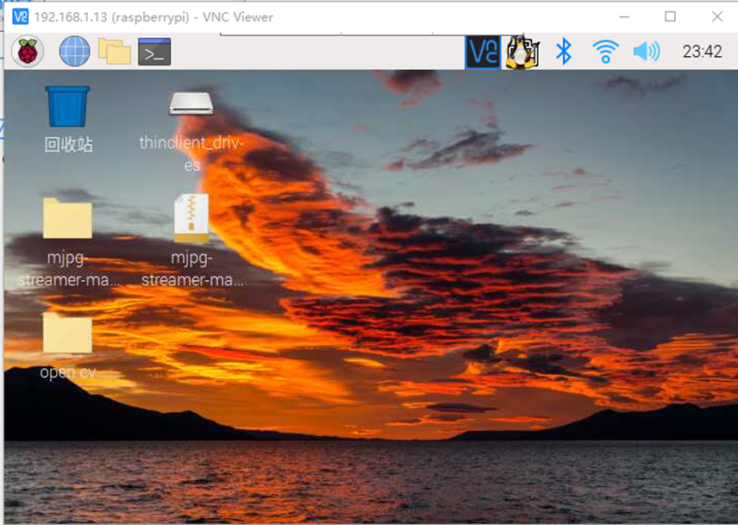This screenshot has width=738, height=525.
Task: Maximize the VNC Viewer window
Action: 670,17
